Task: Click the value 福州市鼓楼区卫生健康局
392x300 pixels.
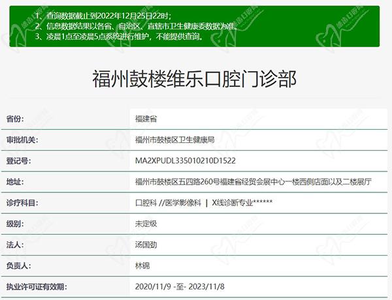Action: pyautogui.click(x=174, y=140)
